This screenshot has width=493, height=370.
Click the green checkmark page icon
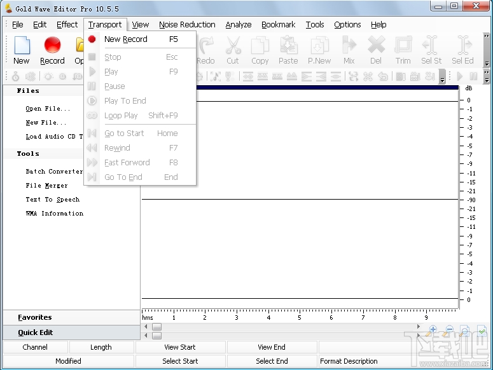click(x=482, y=331)
